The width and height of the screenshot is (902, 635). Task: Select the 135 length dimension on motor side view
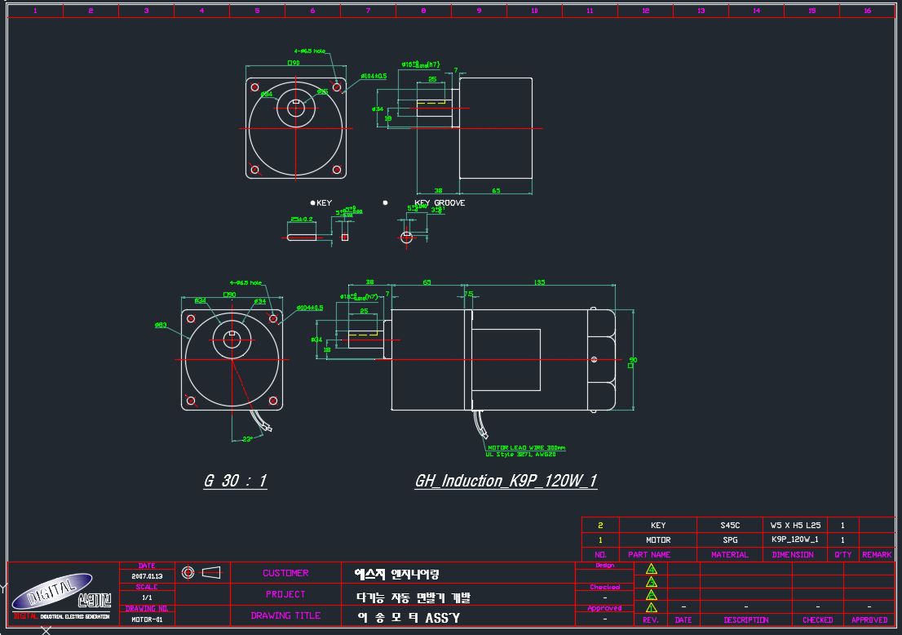[x=539, y=282]
